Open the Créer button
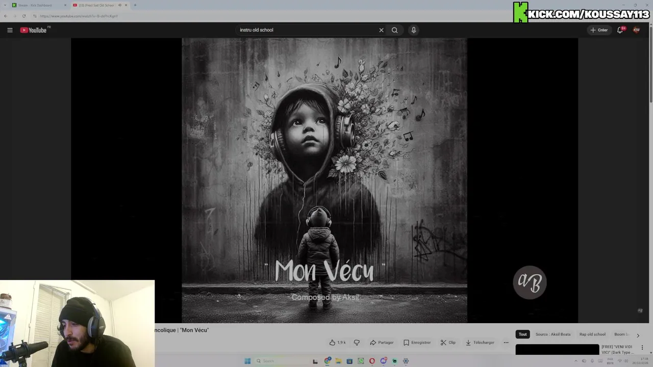The image size is (653, 367). (599, 30)
